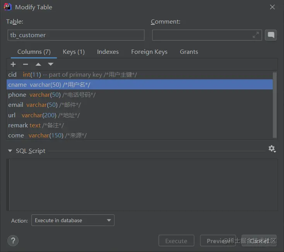Viewport: 284px width, 252px height.
Task: Select the phone varchar(50) column row
Action: 139,95
